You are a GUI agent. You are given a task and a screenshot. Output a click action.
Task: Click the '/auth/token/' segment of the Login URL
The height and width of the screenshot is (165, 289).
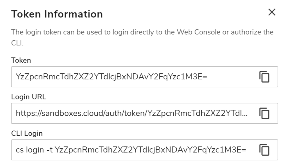coord(126,113)
